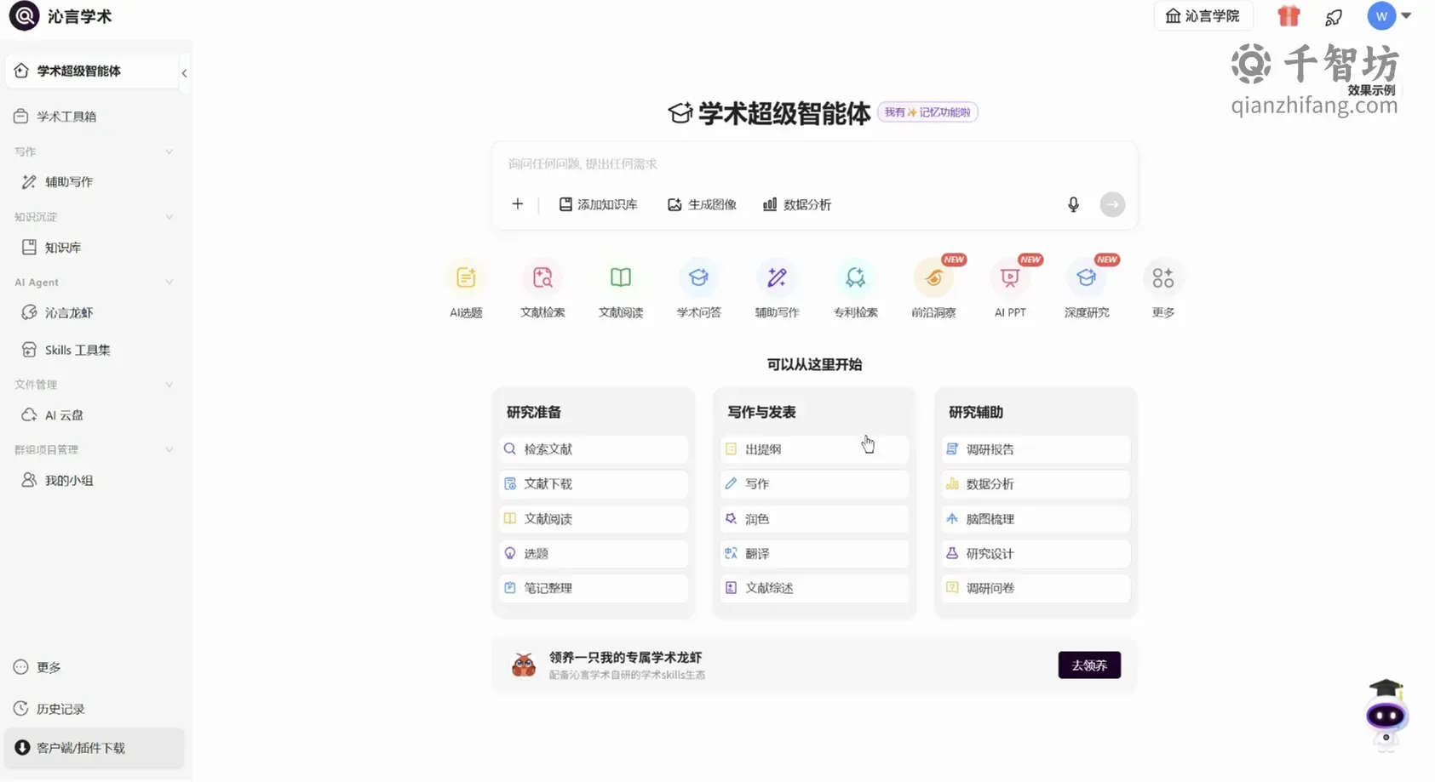
Task: Select 学术超级智能体 in sidebar
Action: [91, 71]
